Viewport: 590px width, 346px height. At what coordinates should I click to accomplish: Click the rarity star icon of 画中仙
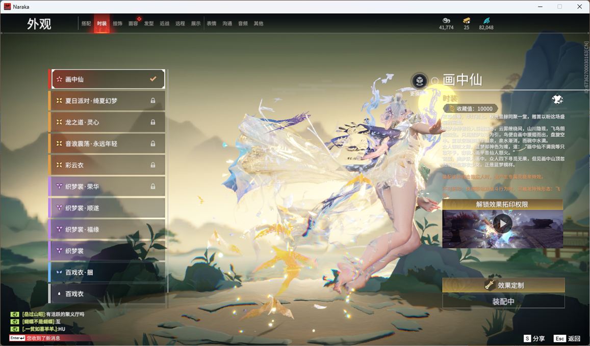(59, 79)
